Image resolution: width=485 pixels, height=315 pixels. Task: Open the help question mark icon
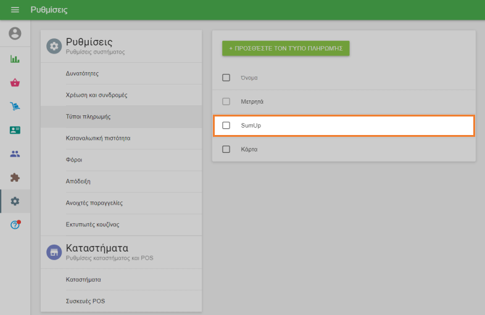(15, 224)
